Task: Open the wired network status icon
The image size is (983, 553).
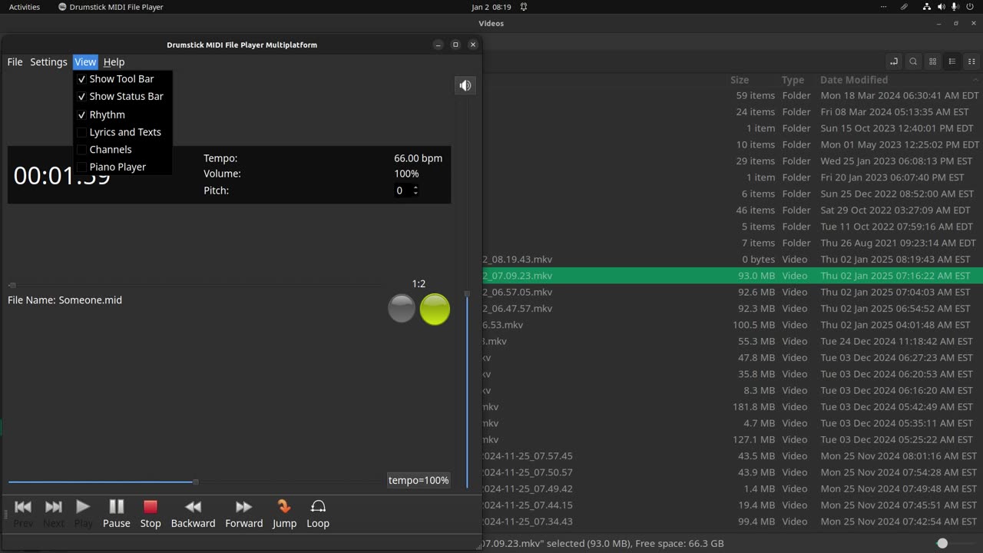Action: [x=927, y=7]
